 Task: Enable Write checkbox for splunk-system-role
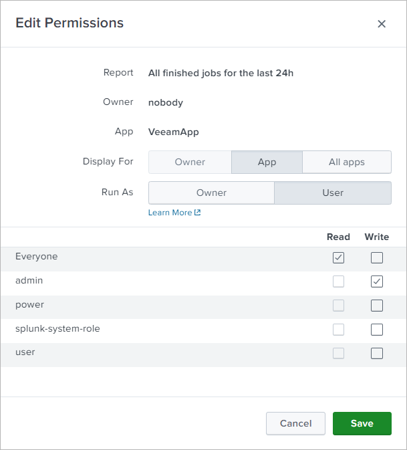(377, 330)
